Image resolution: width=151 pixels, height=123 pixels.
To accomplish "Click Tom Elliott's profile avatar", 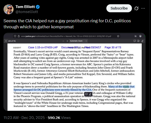I will (x=8, y=9).
